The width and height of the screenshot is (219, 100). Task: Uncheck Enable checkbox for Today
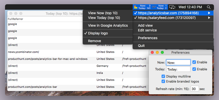(194, 69)
